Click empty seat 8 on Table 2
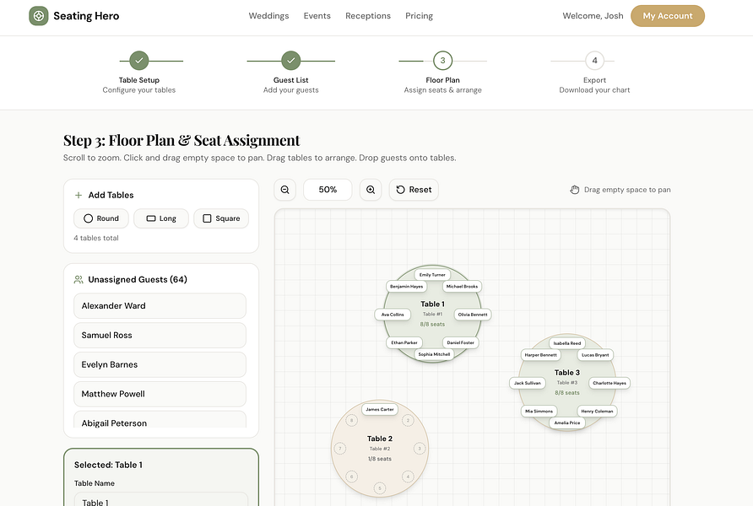This screenshot has height=506, width=753. click(351, 421)
